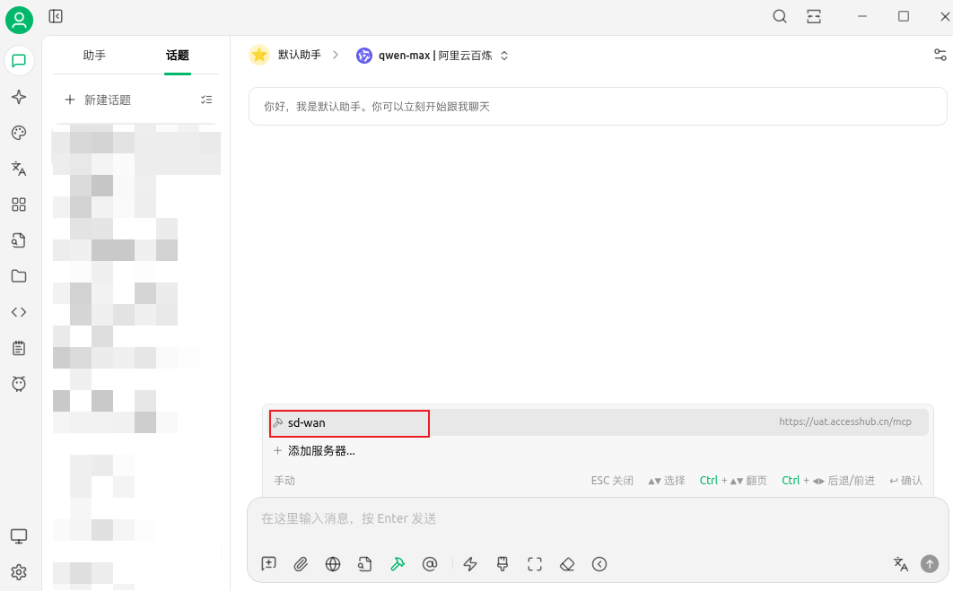Viewport: 953px width, 591px height.
Task: Open quick phrases lightning icon
Action: coord(470,564)
